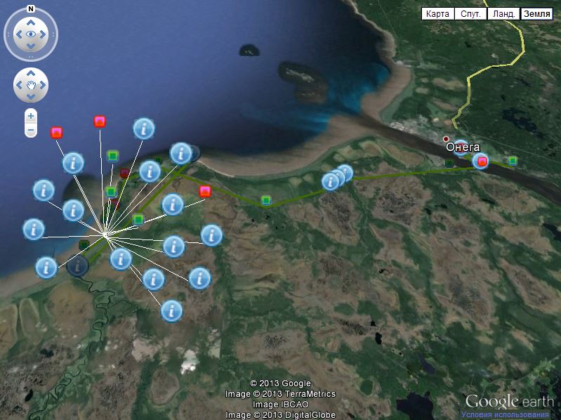Click the eye icon in the look-around control
Screen dimensions: 561x420
pyautogui.click(x=31, y=34)
